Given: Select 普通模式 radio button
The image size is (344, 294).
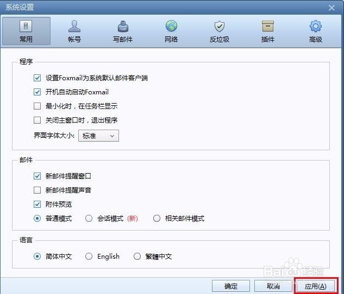Looking at the screenshot, I should tap(37, 219).
